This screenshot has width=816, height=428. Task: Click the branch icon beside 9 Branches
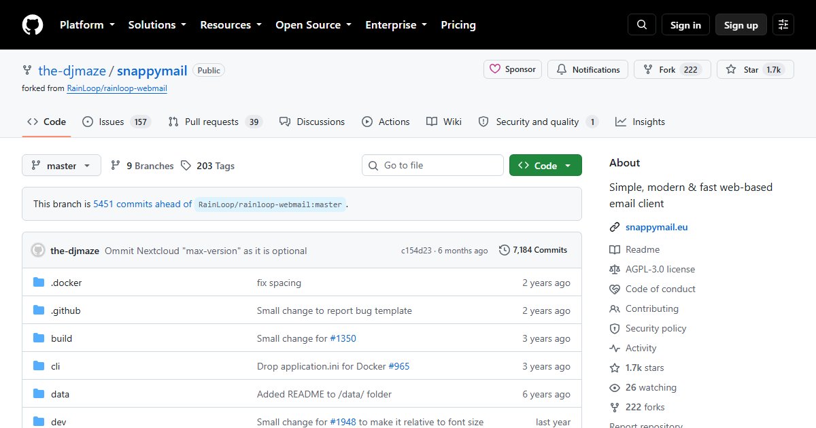pyautogui.click(x=116, y=166)
